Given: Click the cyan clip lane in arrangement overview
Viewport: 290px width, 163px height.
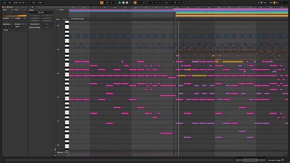Looking at the screenshot, I should [232, 12].
